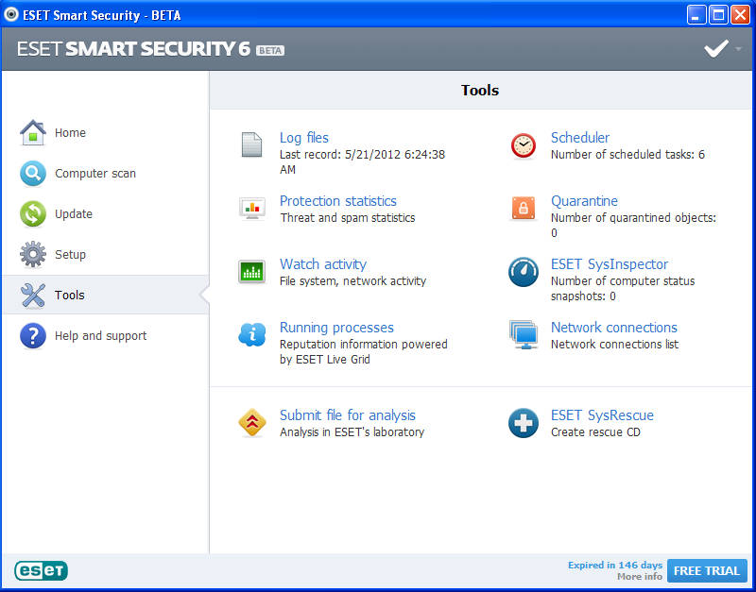Open Computer scan from the sidebar

pos(94,174)
